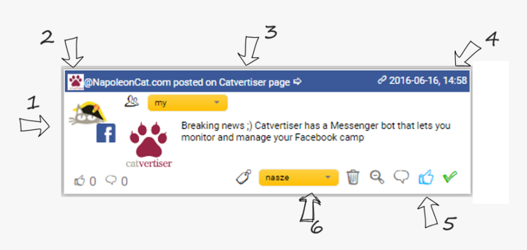Image resolution: width=527 pixels, height=250 pixels.
Task: Click the small paw avatar in header
Action: point(75,82)
